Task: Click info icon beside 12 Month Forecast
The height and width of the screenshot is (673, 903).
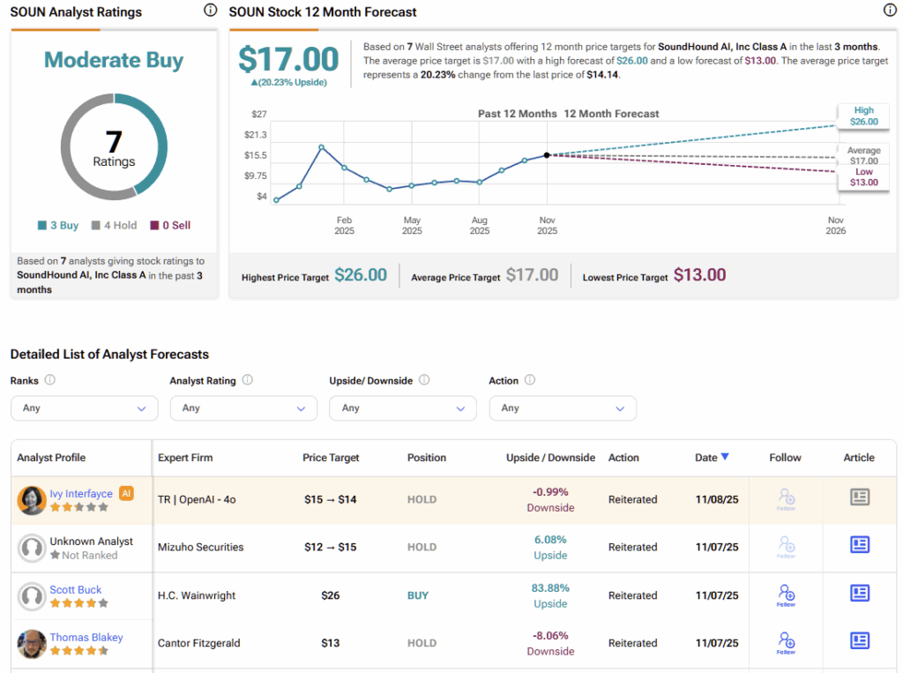Action: (x=890, y=11)
